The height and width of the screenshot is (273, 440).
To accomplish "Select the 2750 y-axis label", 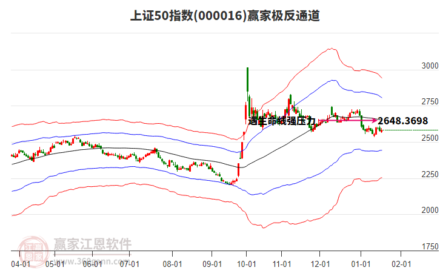I will [430, 102].
